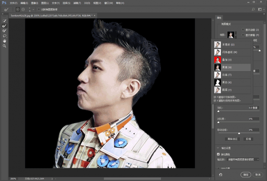Open the 文字(Y) menu
This screenshot has width=267, height=181.
(x=56, y=3)
